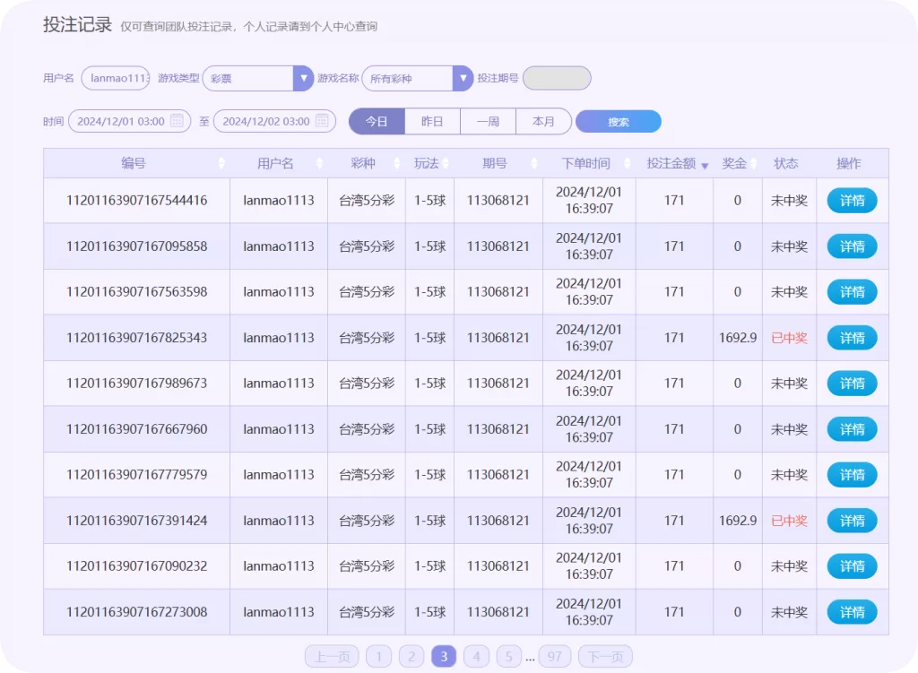Jump to last page 97 in pagination

click(x=554, y=657)
